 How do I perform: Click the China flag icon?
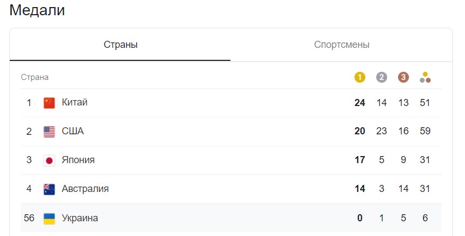tap(49, 103)
